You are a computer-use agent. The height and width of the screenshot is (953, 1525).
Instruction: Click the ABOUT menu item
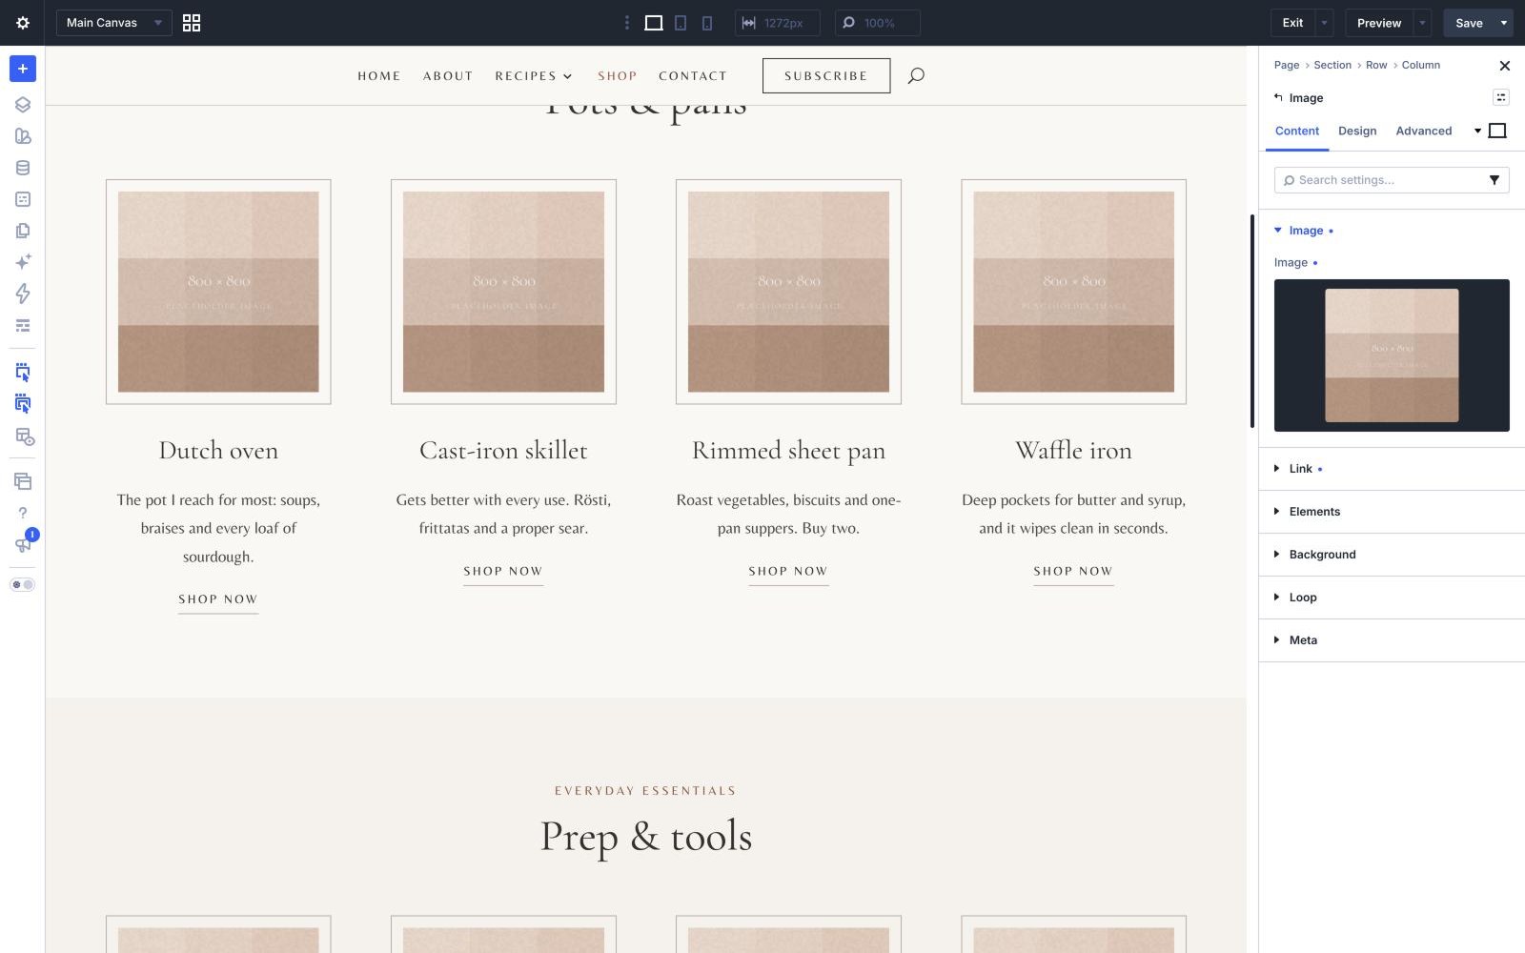pos(448,76)
